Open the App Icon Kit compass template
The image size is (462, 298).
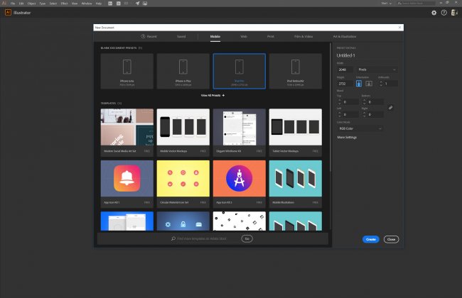click(x=240, y=184)
